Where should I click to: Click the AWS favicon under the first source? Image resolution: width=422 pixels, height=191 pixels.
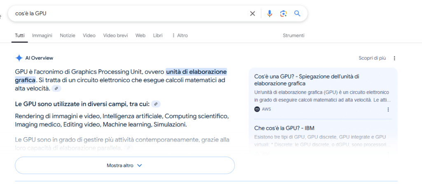pyautogui.click(x=257, y=109)
